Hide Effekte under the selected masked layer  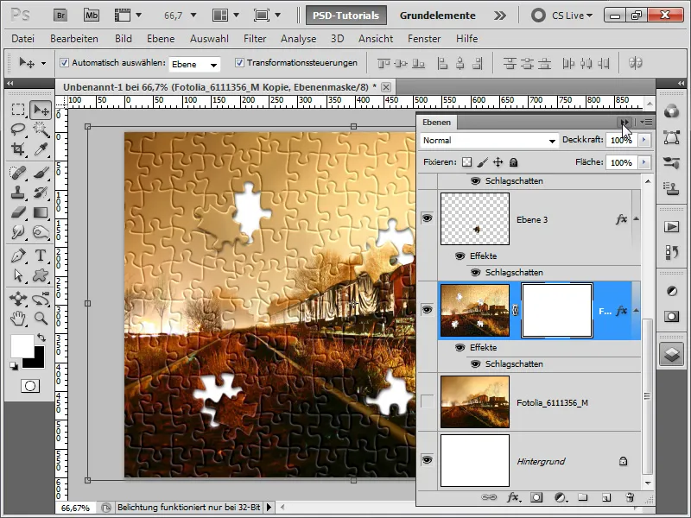coord(460,348)
